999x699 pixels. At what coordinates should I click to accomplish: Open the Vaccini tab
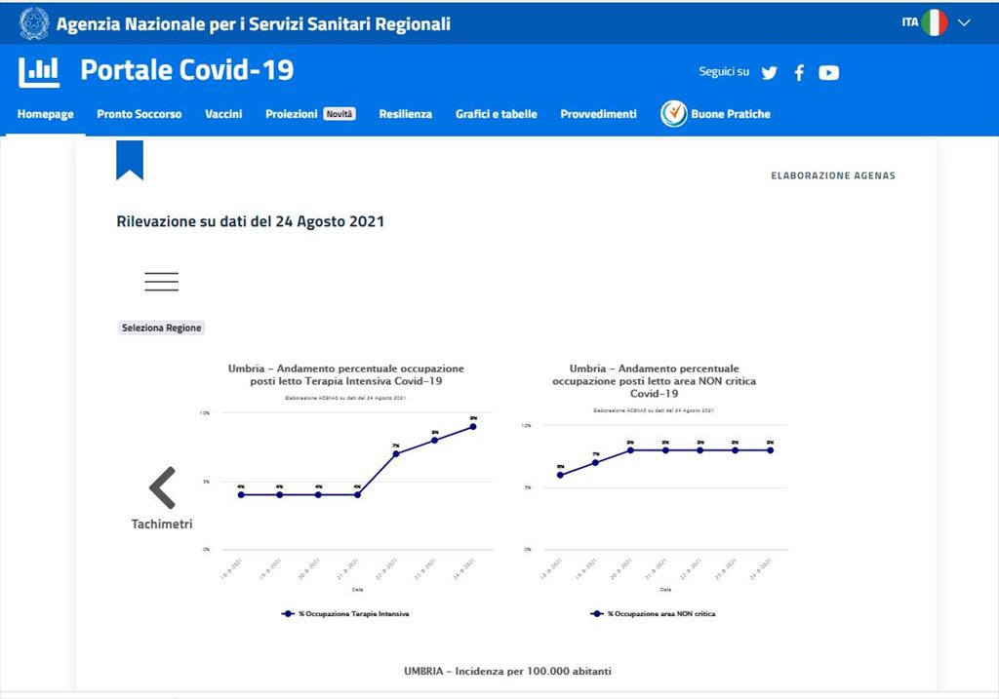point(223,114)
